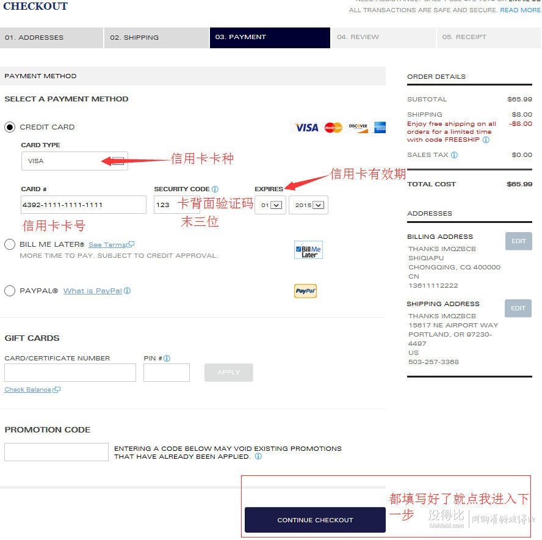
Task: Click the FREESHIP code info icon
Action: tap(486, 140)
